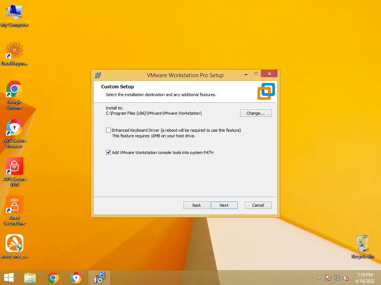This screenshot has height=285, width=381.
Task: Open Avast SecureLine desktop shortcut
Action: [15, 210]
